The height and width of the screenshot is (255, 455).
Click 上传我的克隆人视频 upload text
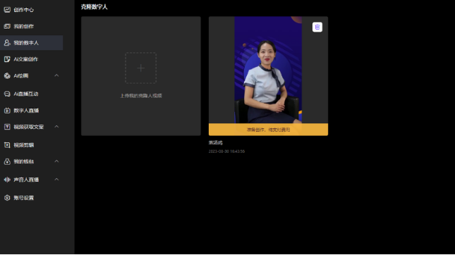(x=141, y=96)
